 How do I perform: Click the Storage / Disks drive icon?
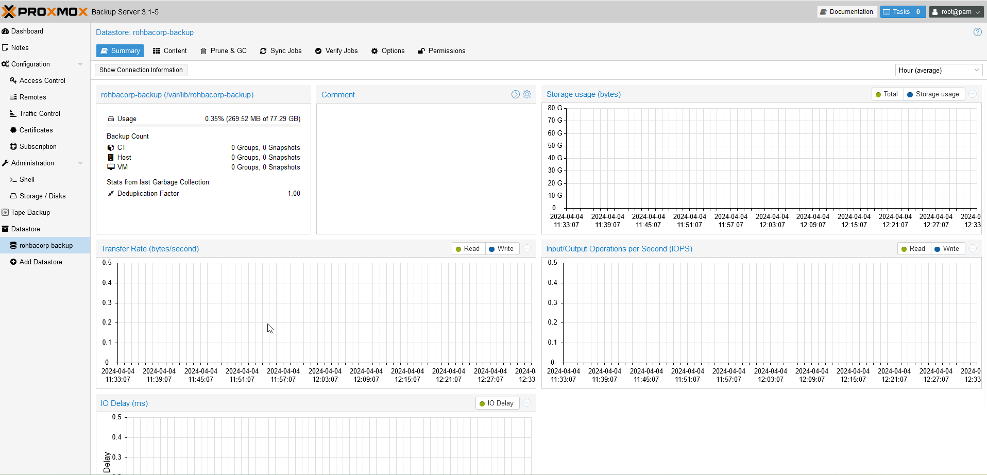point(13,196)
